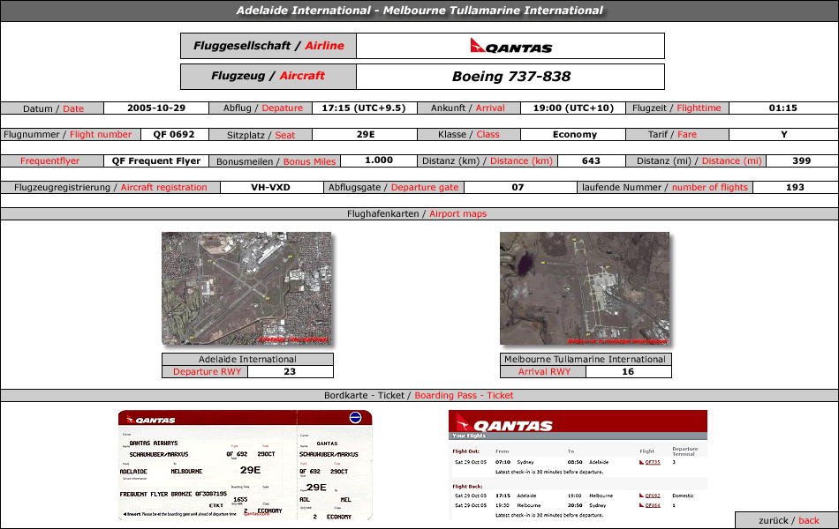Click the Arrival RWY label
The width and height of the screenshot is (839, 529).
544,371
